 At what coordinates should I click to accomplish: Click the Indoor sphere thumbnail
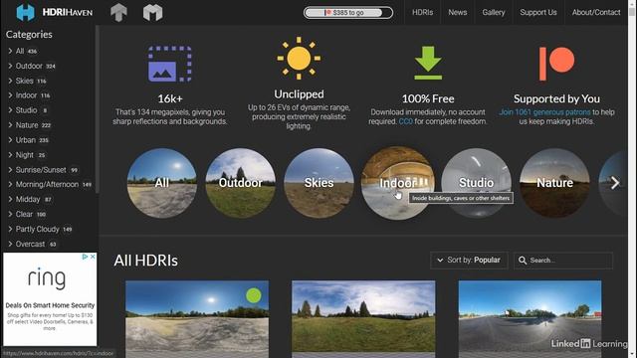(397, 183)
